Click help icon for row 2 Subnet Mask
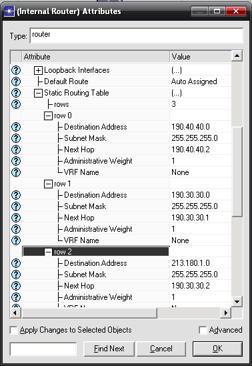The height and width of the screenshot is (366, 252). (x=16, y=274)
